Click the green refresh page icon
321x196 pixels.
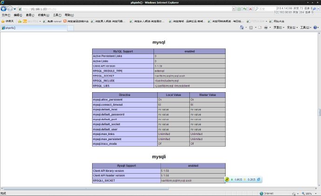[245, 9]
